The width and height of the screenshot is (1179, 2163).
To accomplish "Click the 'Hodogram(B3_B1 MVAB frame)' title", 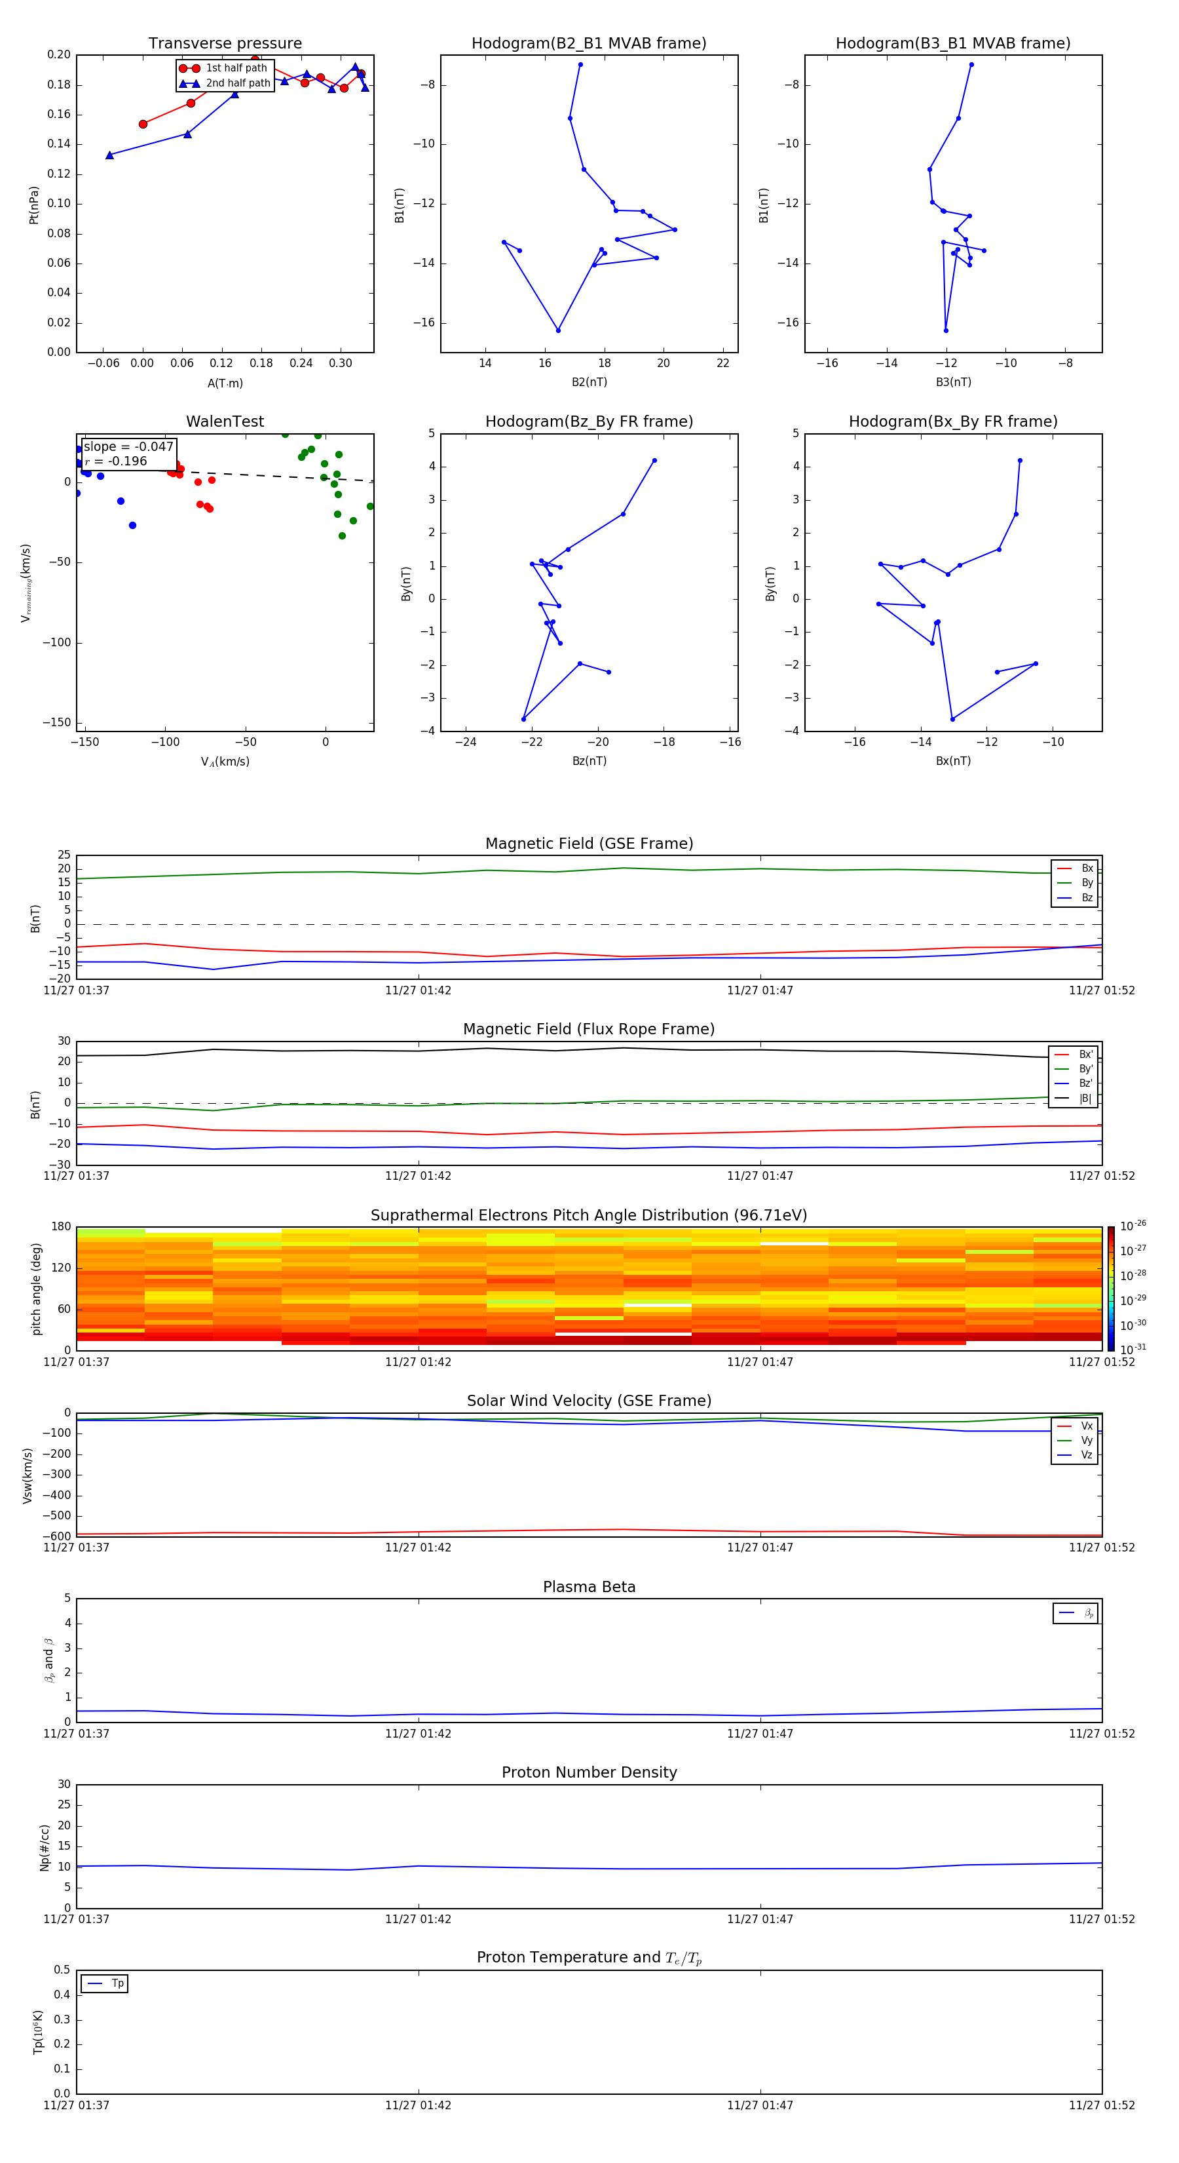I will click(953, 44).
